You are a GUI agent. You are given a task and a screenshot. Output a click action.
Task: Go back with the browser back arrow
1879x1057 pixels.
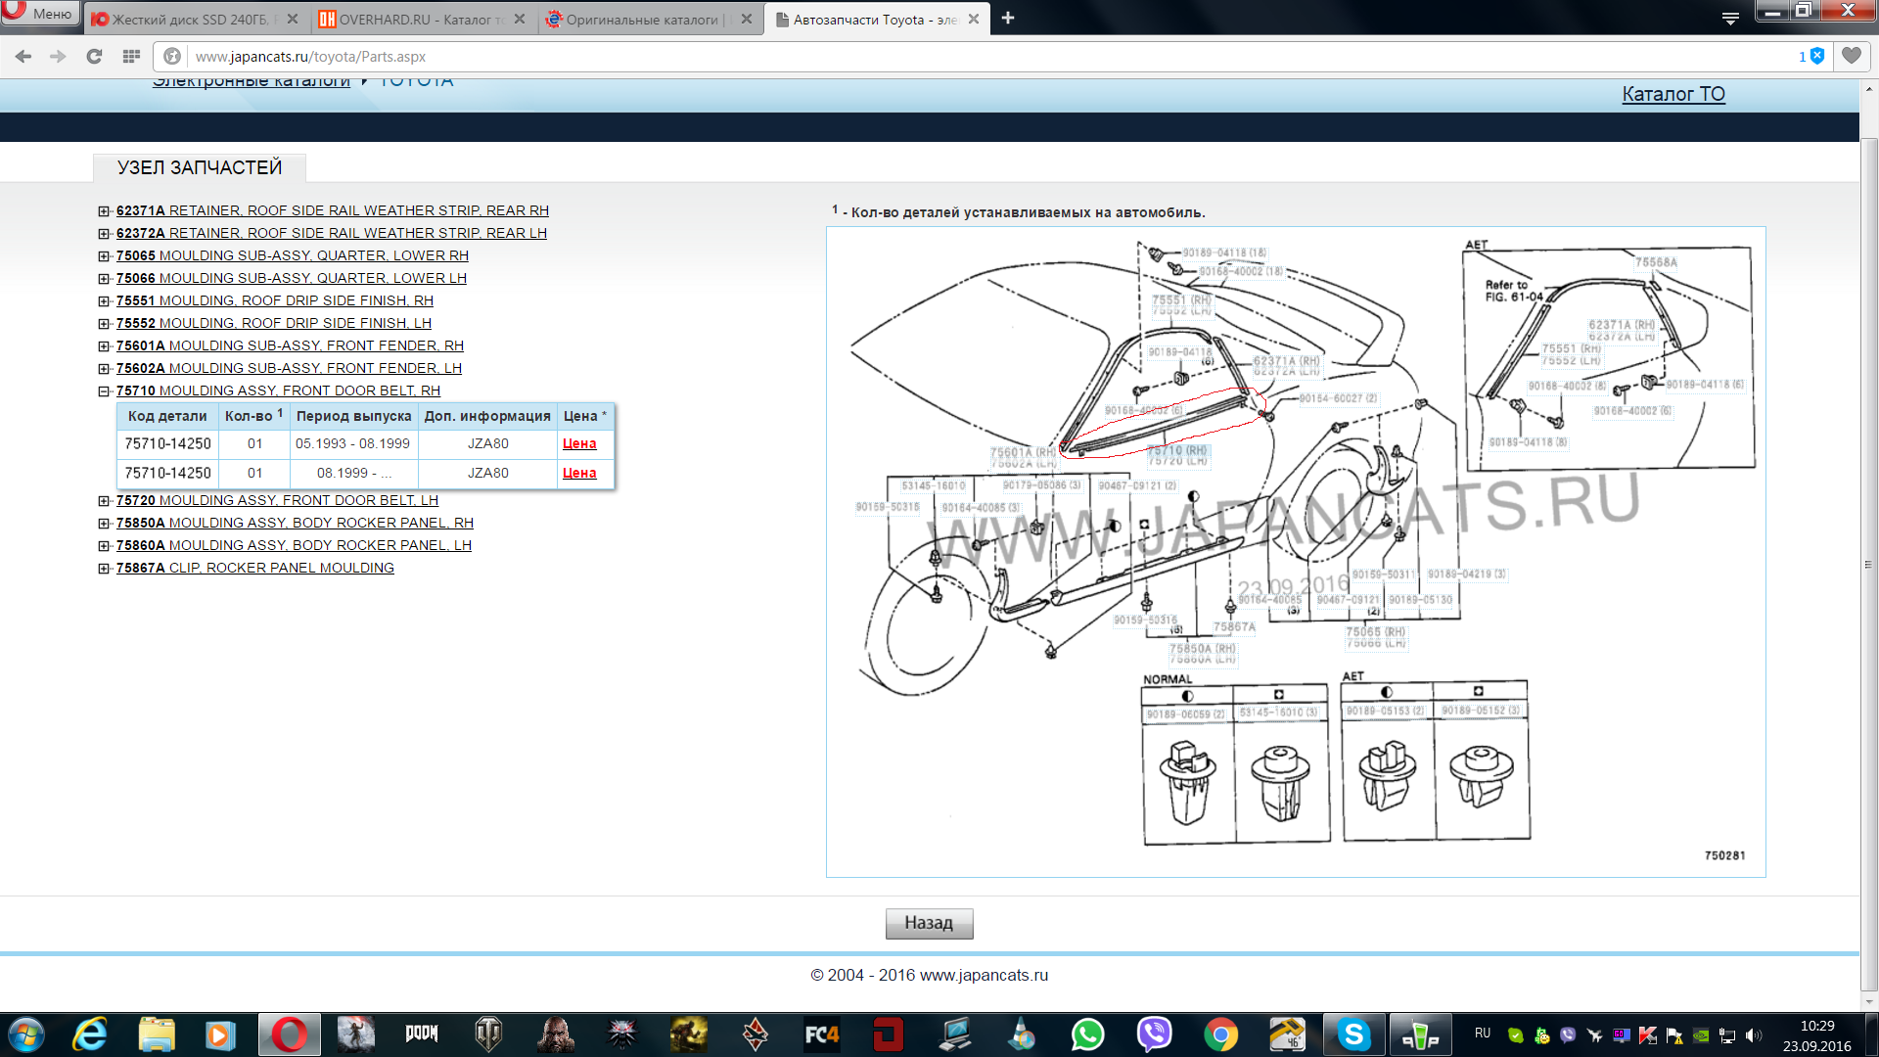(23, 57)
